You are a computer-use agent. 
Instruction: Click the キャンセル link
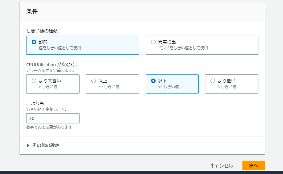[x=221, y=165]
